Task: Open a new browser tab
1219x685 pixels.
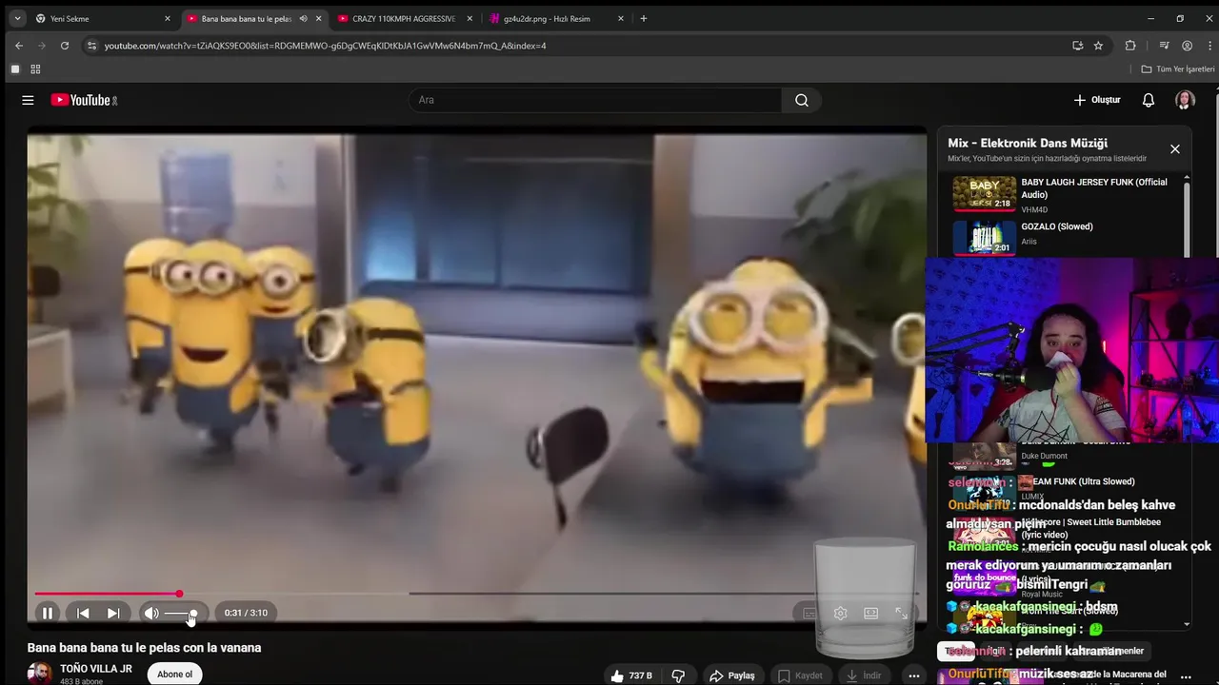Action: (644, 18)
